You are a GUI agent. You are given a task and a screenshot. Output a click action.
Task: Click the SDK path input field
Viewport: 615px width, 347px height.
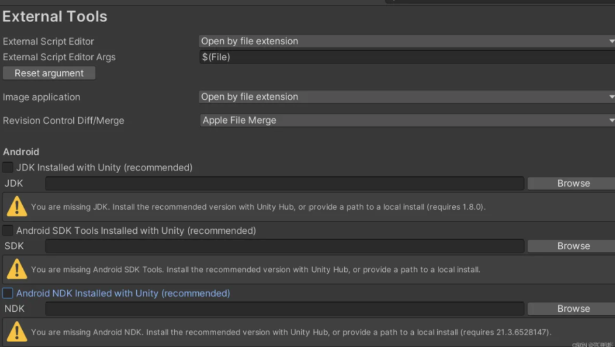pyautogui.click(x=285, y=246)
